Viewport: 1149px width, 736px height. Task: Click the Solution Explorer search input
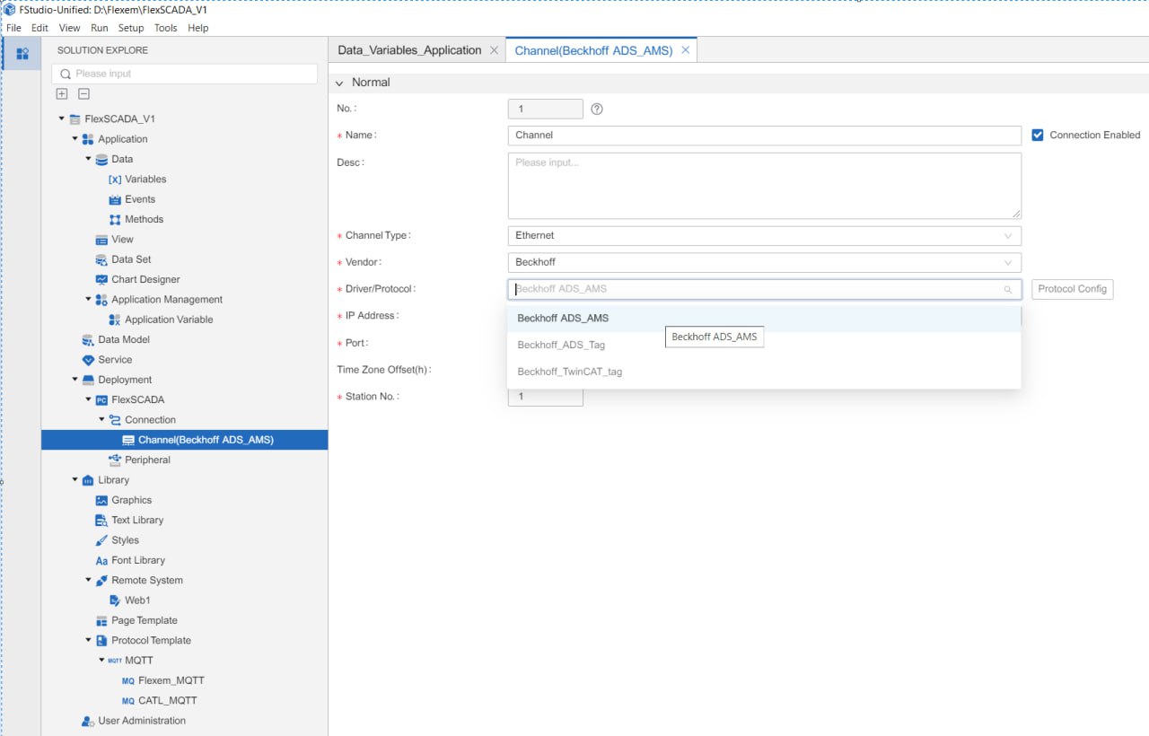(x=185, y=74)
